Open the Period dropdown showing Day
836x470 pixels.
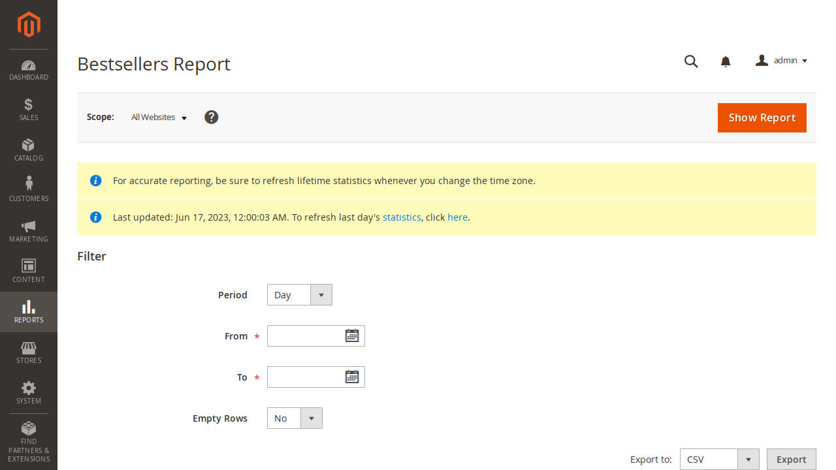[300, 295]
